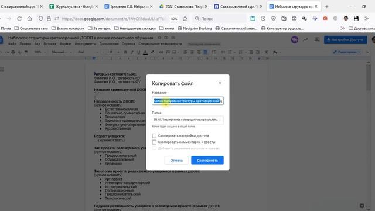The height and width of the screenshot is (211, 375).
Task: Open the Вставка menu in Google Docs
Action: (x=50, y=44)
